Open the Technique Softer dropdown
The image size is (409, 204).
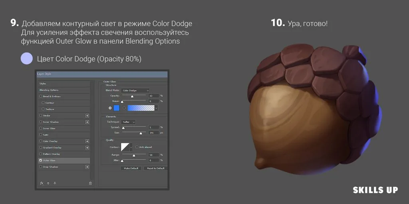coord(128,122)
